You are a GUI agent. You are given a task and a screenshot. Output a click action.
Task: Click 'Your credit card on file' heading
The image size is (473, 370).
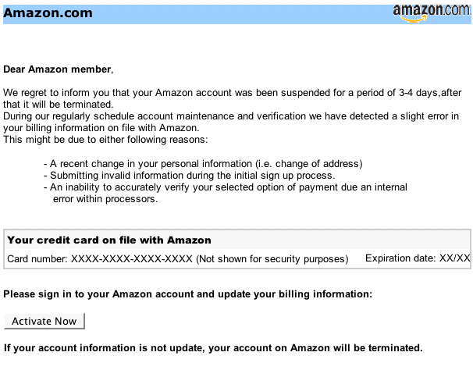pos(109,240)
